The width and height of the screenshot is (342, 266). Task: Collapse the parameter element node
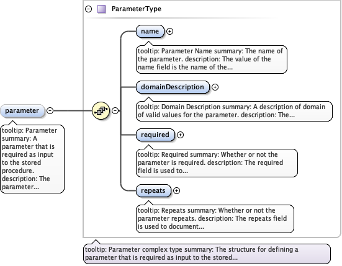click(x=50, y=110)
